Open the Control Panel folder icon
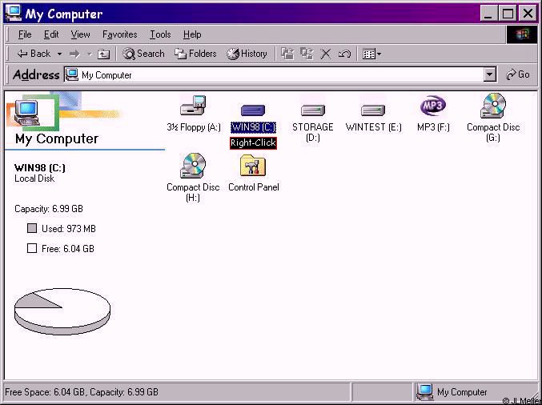The image size is (542, 405). [x=253, y=166]
